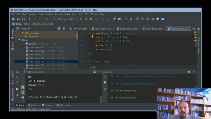
Task: Click the run gutter arrow beside fun main
Action: tap(84, 33)
